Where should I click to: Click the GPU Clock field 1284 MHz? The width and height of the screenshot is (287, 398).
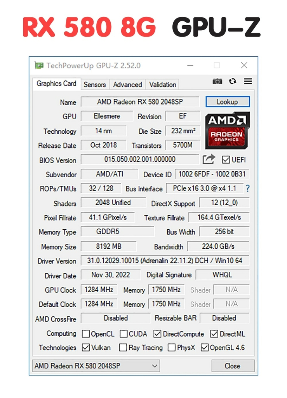point(99,290)
